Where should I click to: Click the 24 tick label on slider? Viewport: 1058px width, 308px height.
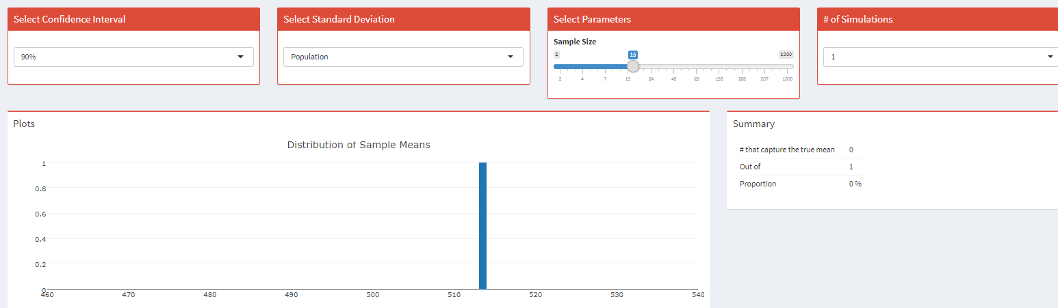coord(651,79)
